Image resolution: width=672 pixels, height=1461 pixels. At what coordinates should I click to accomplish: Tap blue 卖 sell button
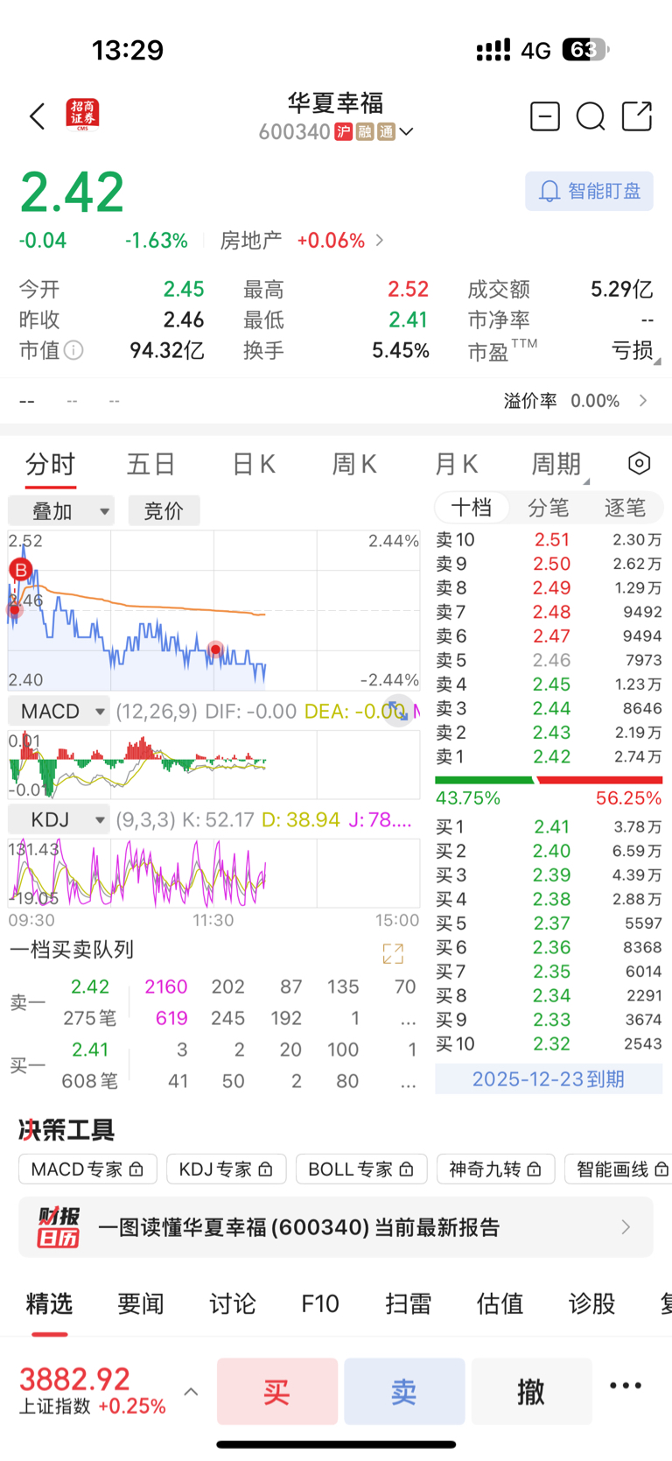[404, 1391]
